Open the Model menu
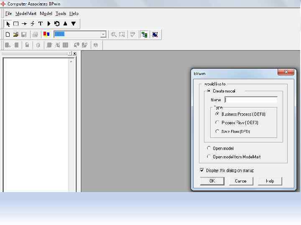 pyautogui.click(x=46, y=14)
